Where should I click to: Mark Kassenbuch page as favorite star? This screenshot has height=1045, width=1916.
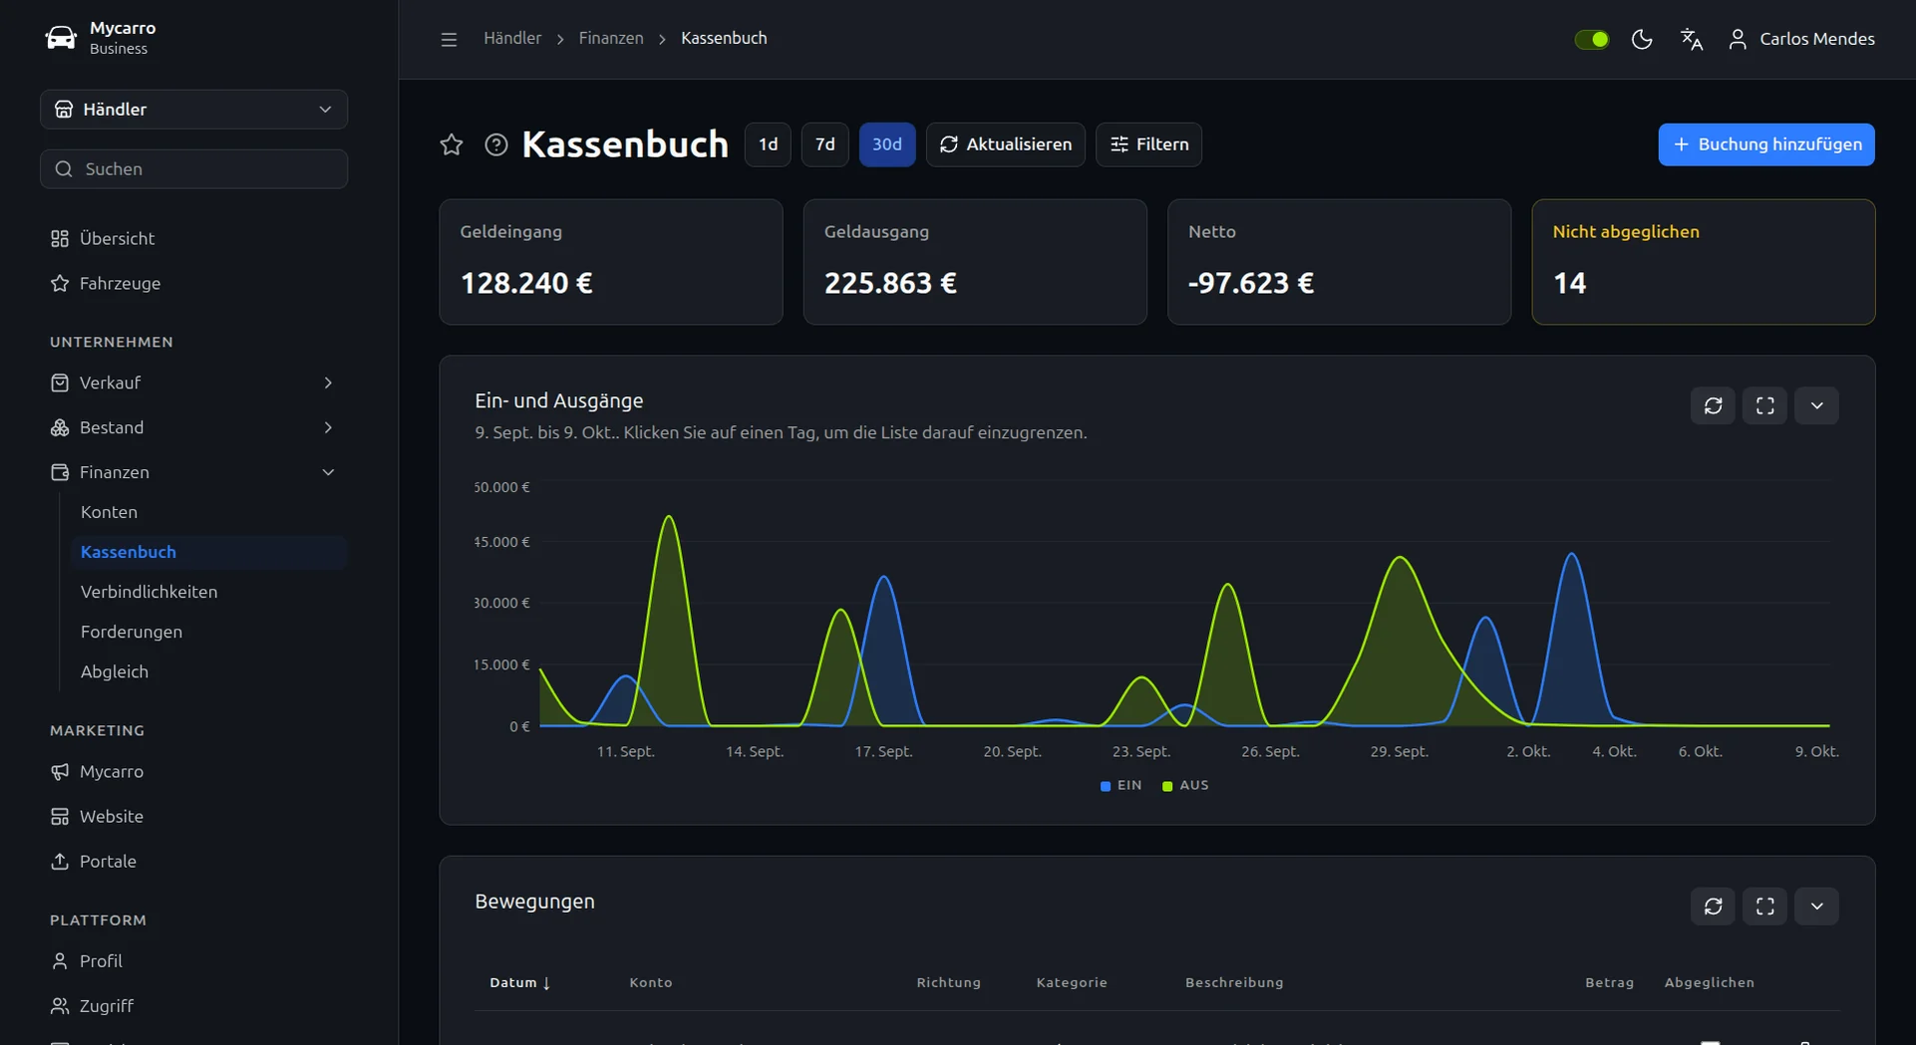(452, 144)
